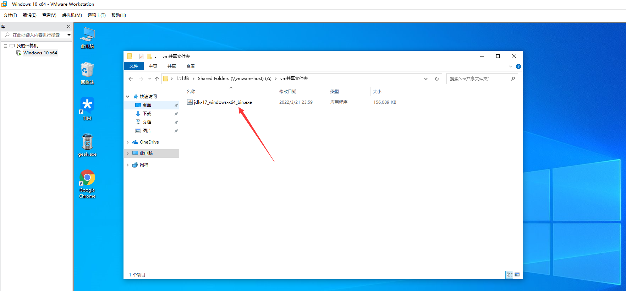
Task: Open the 帮助(H) VMware menu
Action: tap(119, 15)
